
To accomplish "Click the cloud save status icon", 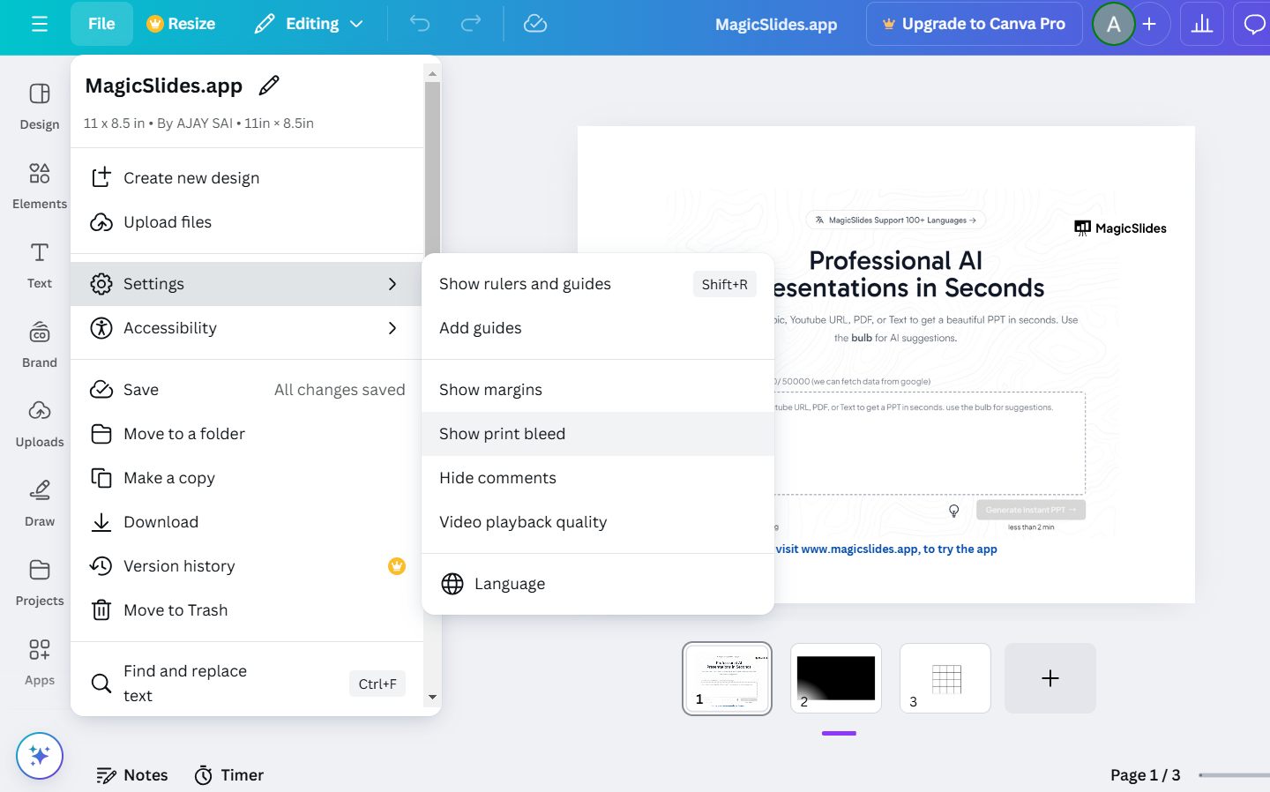I will coord(535,24).
